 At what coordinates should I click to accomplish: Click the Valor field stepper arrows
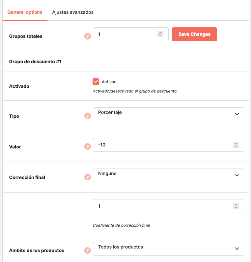pyautogui.click(x=236, y=145)
